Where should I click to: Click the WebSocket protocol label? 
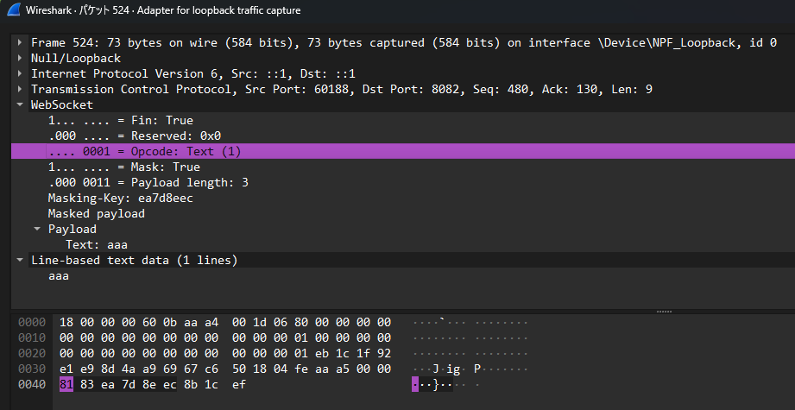(x=62, y=105)
